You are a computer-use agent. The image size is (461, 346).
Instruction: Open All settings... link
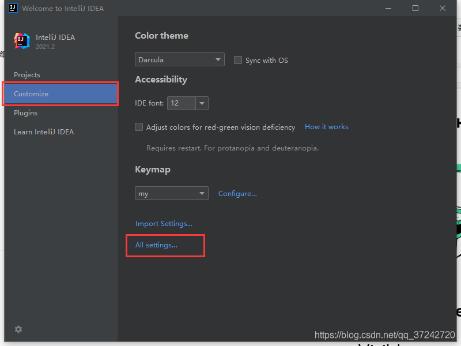[156, 245]
